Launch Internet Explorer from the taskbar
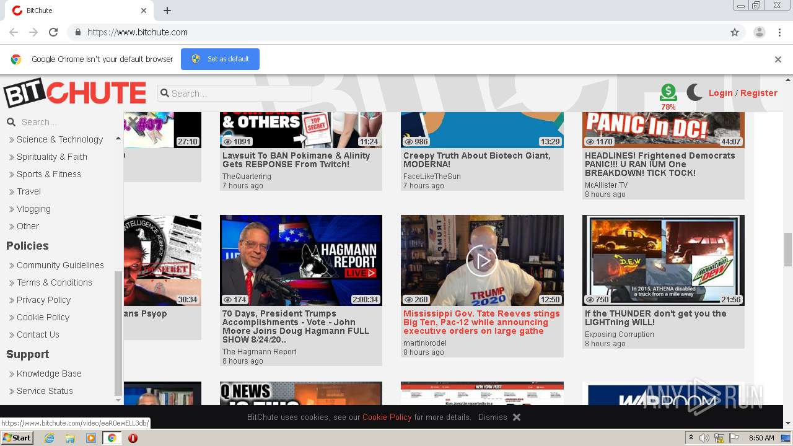Screen dimensions: 793x446 (x=49, y=438)
